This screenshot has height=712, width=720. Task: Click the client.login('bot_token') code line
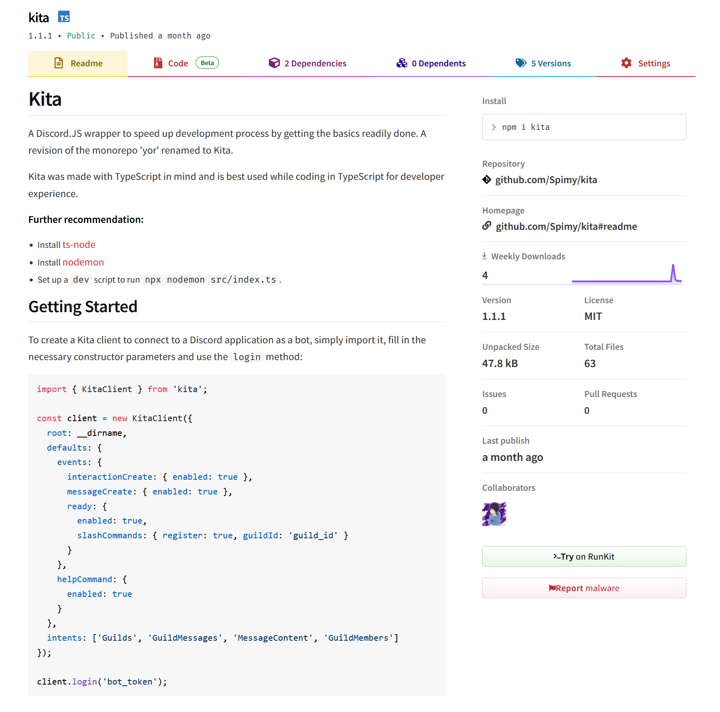[x=102, y=682]
